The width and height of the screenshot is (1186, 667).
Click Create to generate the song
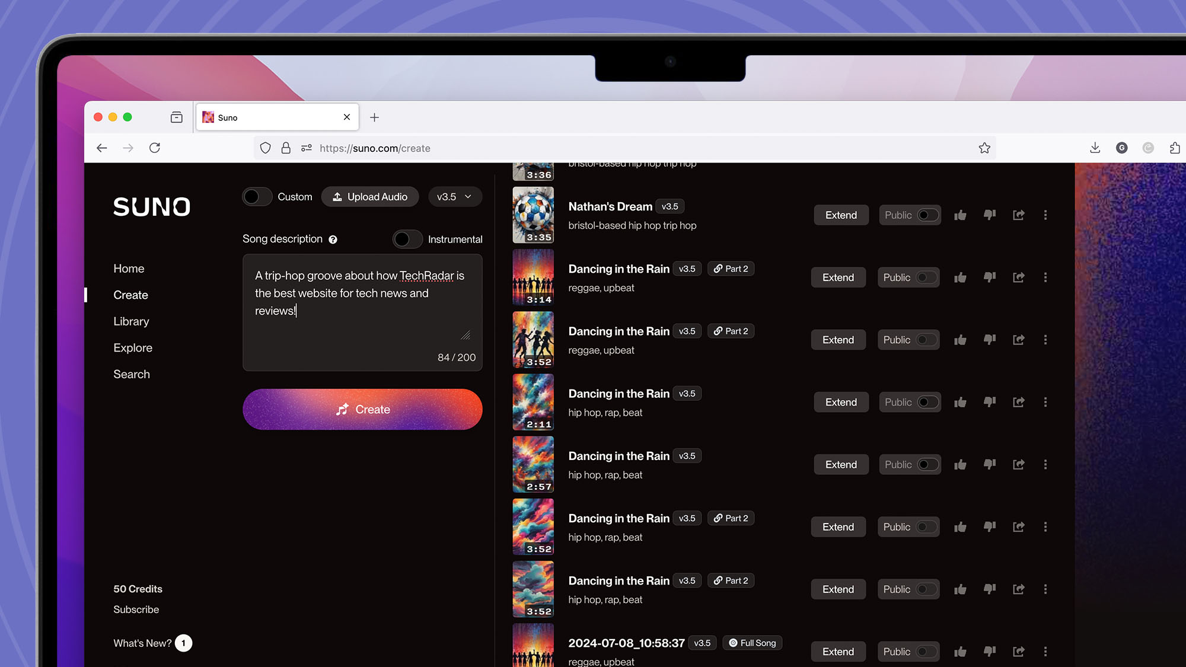pos(362,409)
